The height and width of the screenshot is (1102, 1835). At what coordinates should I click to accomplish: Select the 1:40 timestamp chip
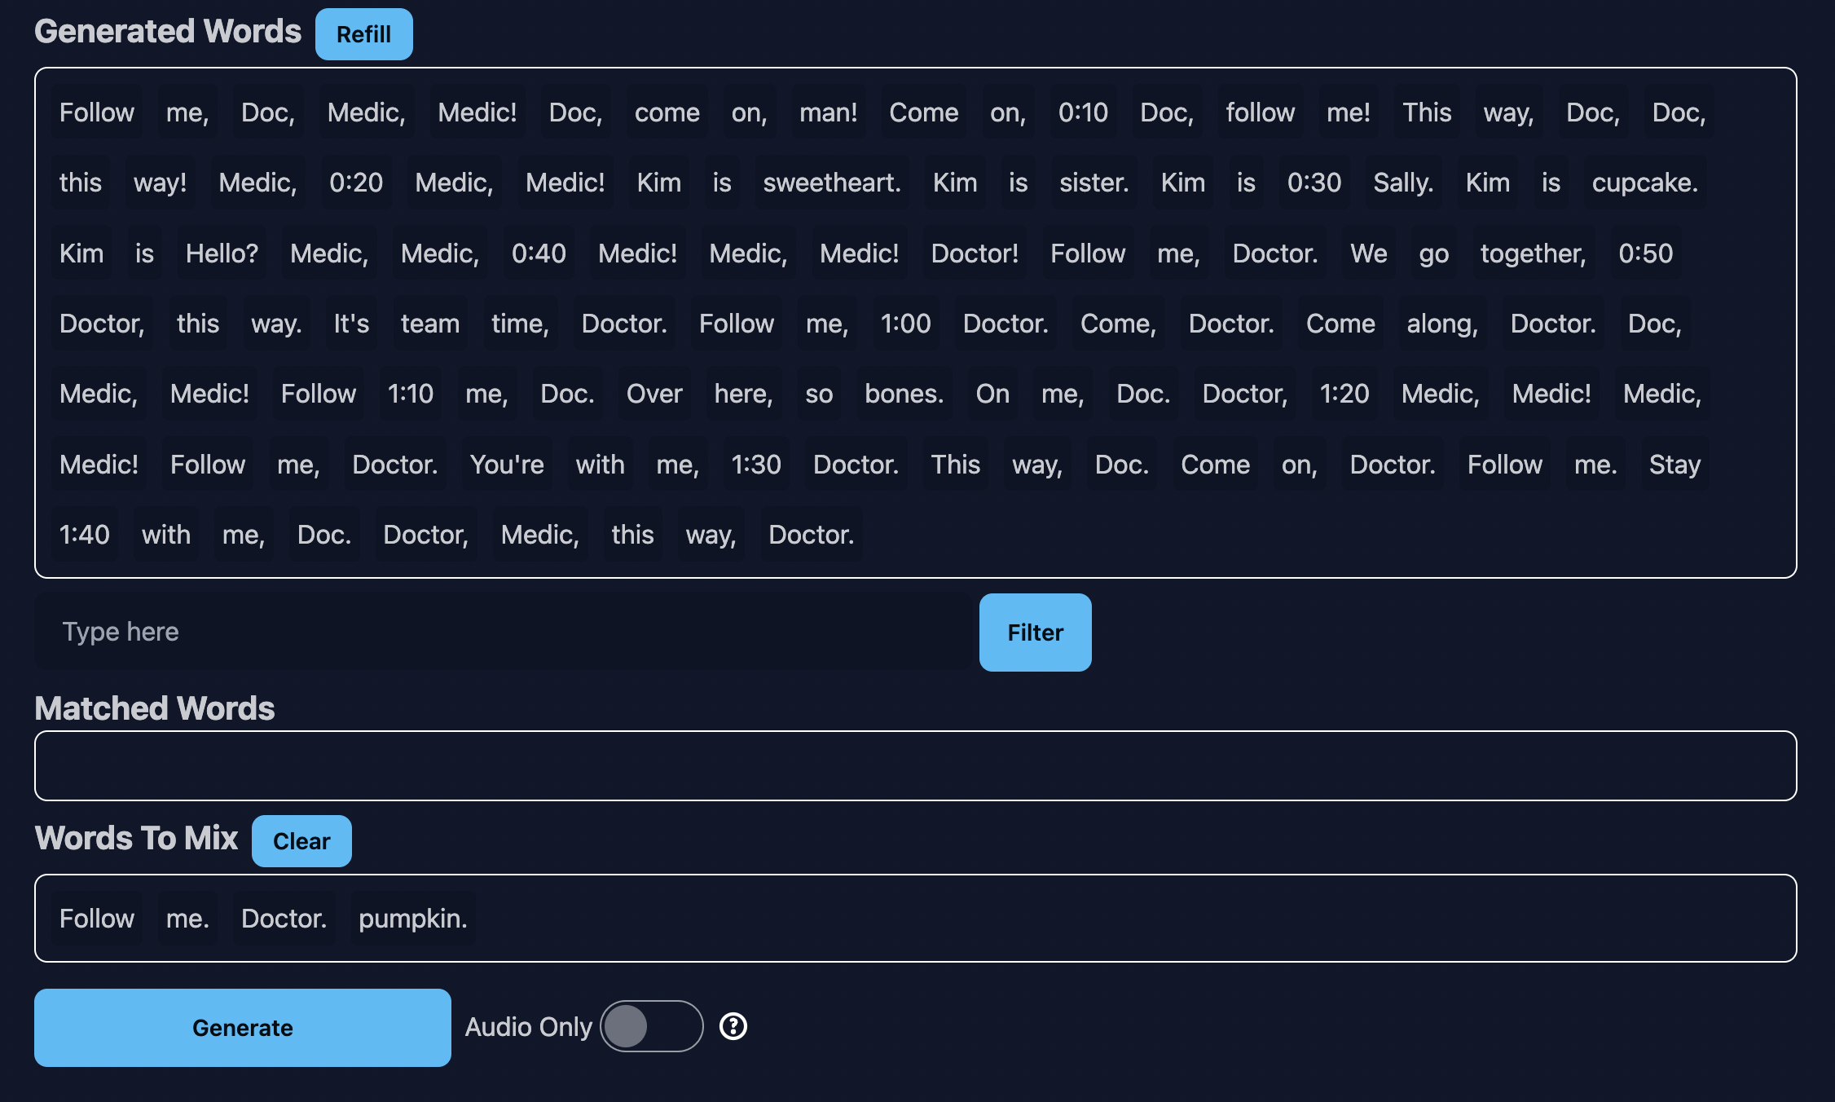[84, 535]
